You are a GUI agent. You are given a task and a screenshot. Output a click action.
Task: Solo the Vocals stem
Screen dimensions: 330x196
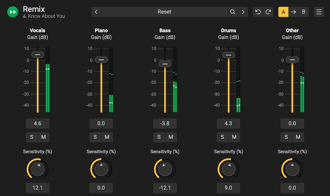pos(32,137)
